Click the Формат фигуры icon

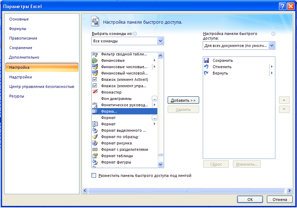[x=95, y=162]
